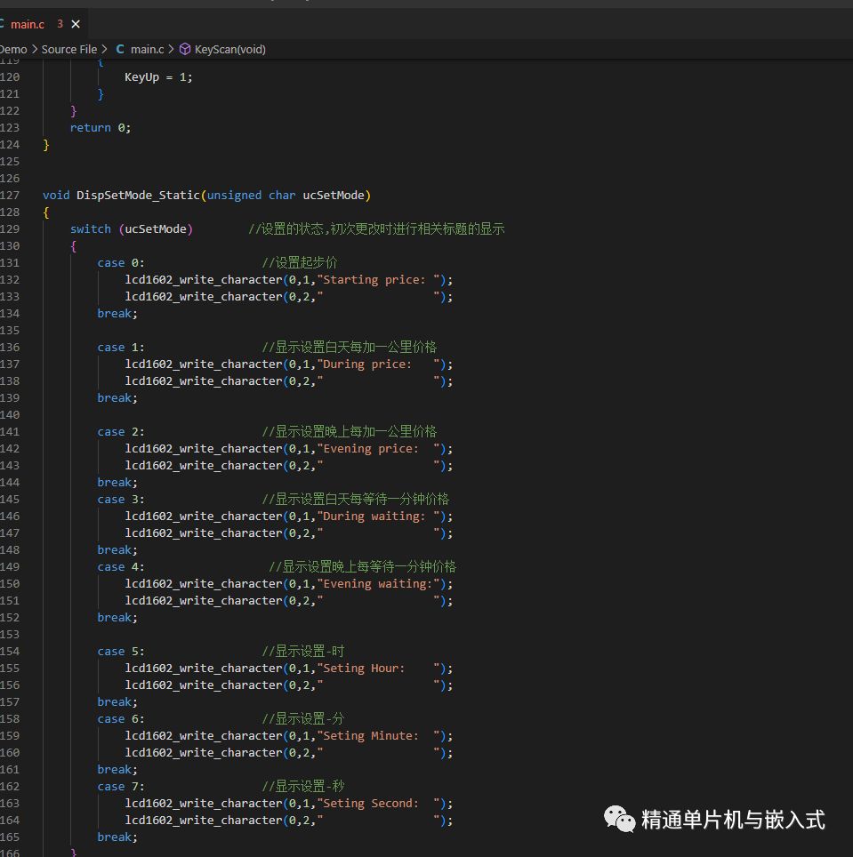Click the tab problem count 3
This screenshot has height=857, width=853.
pyautogui.click(x=60, y=24)
